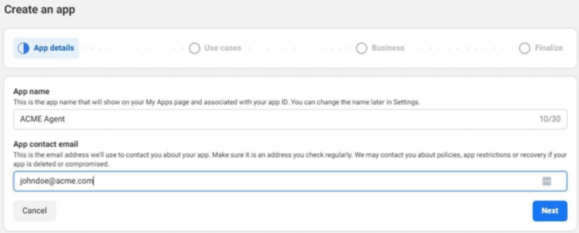The image size is (579, 233).
Task: Jump to the Business step label
Action: pos(388,49)
